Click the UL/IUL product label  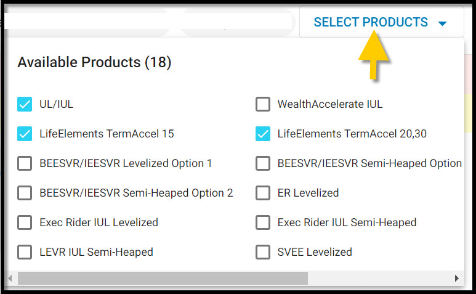tap(57, 104)
